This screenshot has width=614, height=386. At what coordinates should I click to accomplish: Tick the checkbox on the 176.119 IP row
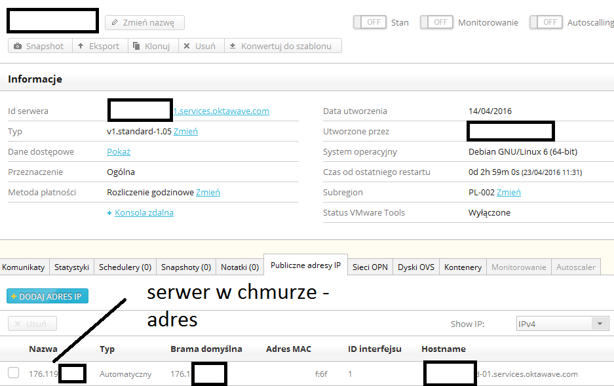click(x=14, y=373)
